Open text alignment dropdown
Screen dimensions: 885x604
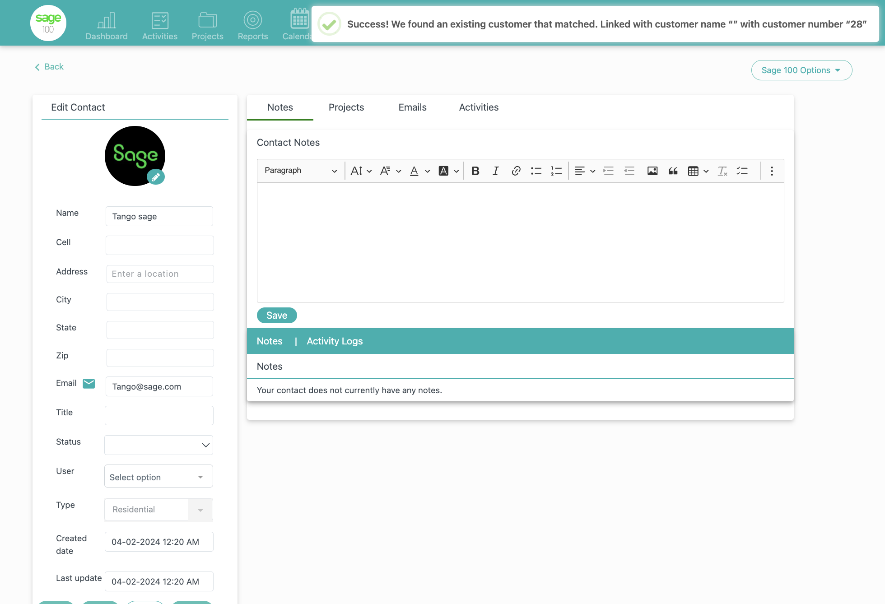(585, 171)
